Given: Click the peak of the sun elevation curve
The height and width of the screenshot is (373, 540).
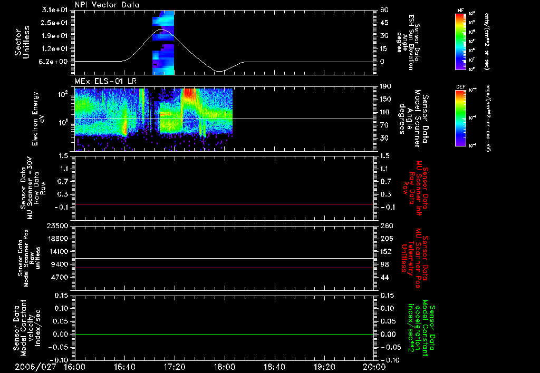Looking at the screenshot, I should (x=161, y=30).
